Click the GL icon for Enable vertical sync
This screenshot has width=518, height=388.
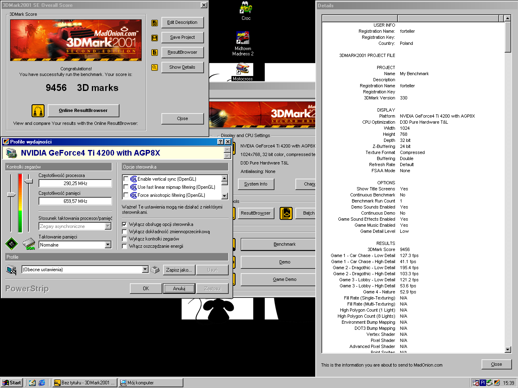click(x=134, y=179)
